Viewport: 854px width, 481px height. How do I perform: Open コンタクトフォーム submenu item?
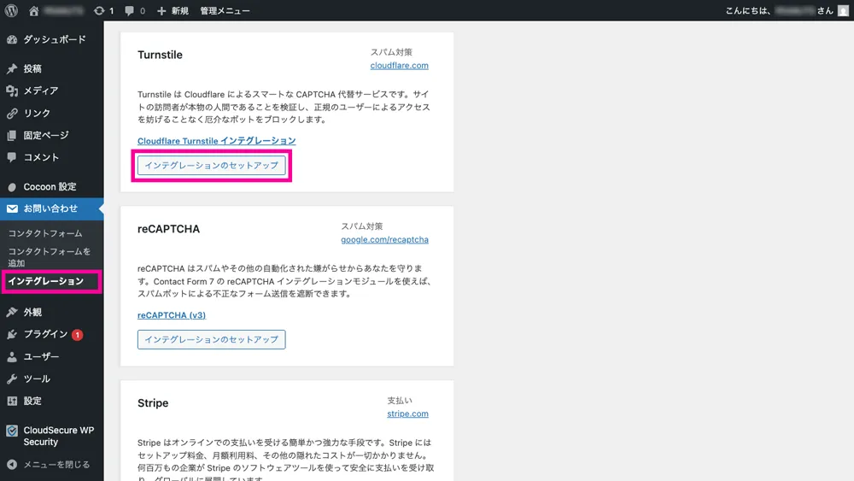coord(45,233)
